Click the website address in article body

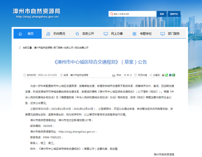77,132
